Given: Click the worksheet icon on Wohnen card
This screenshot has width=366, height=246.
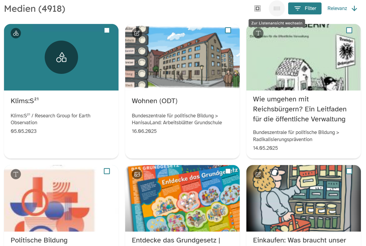Looking at the screenshot, I should coord(137,33).
